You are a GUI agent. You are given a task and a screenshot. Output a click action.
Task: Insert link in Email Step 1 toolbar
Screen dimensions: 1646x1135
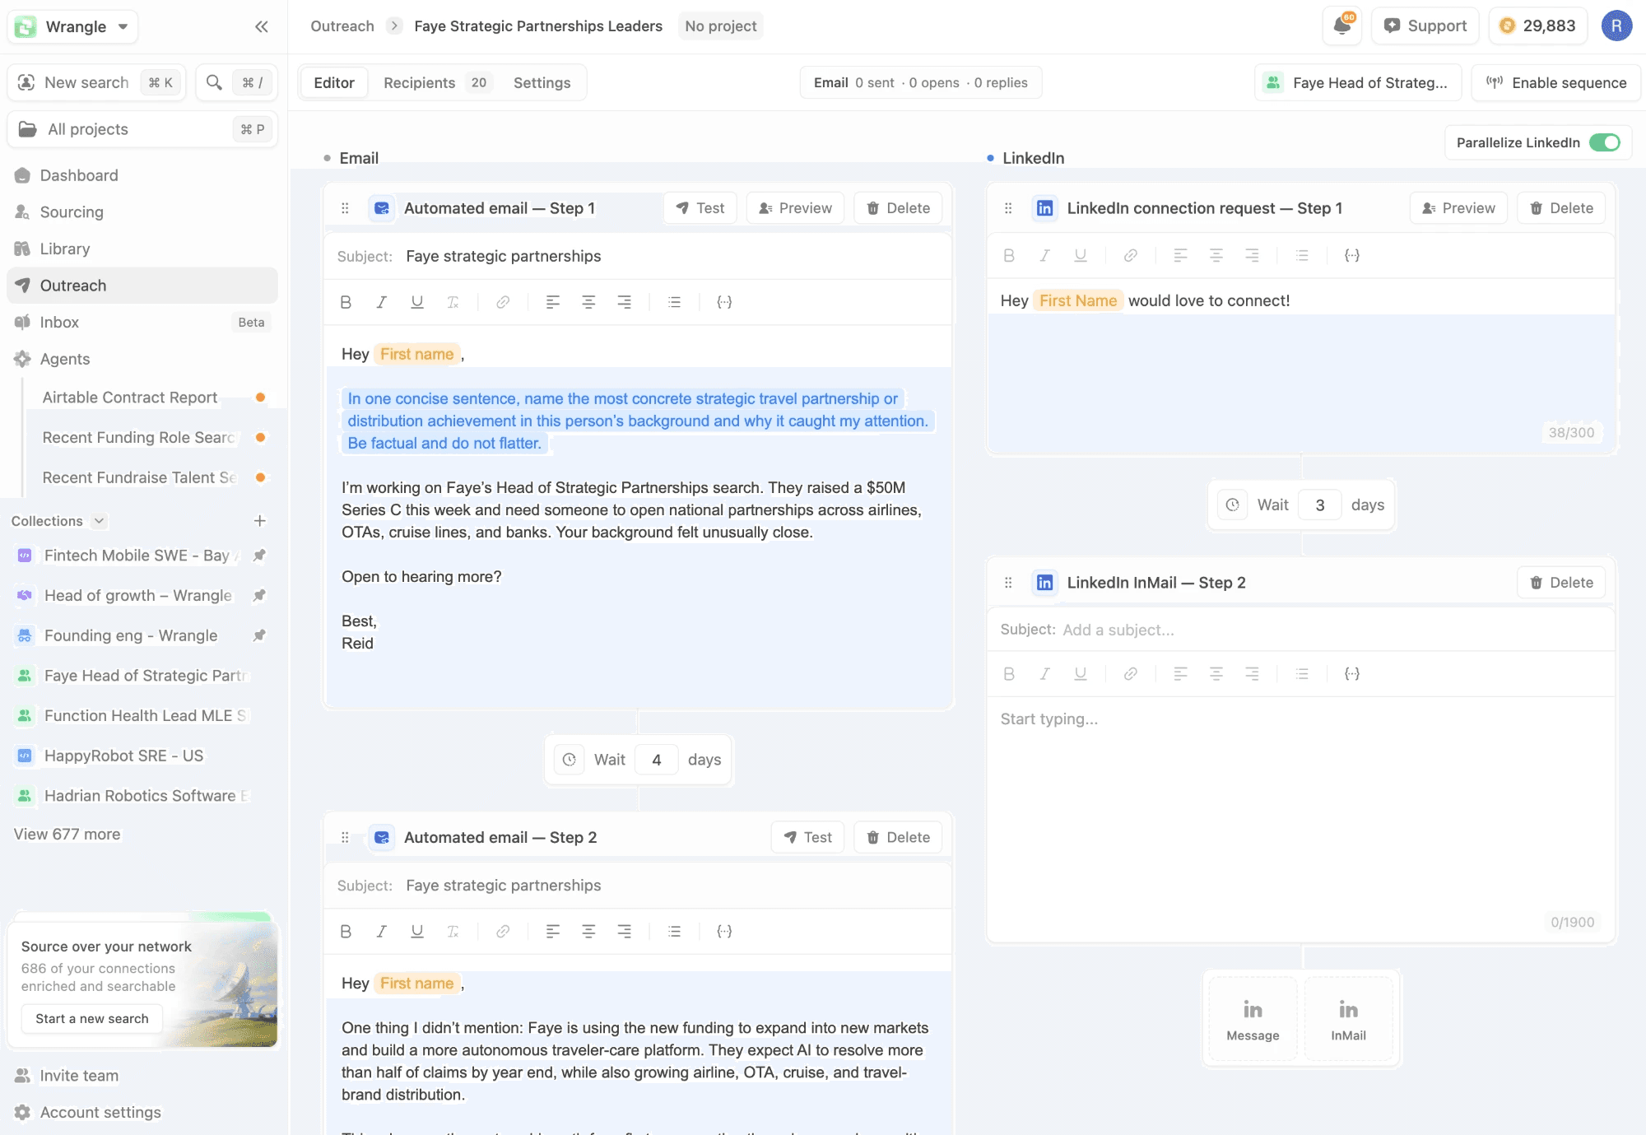pyautogui.click(x=503, y=302)
